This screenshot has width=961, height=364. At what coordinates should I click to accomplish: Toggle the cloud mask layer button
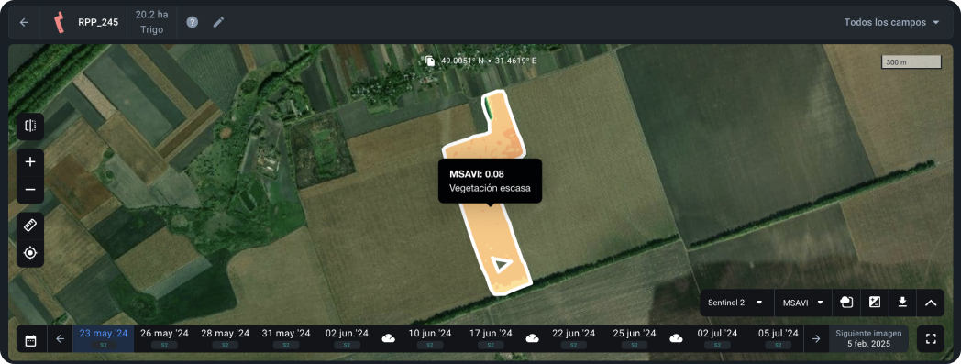845,303
